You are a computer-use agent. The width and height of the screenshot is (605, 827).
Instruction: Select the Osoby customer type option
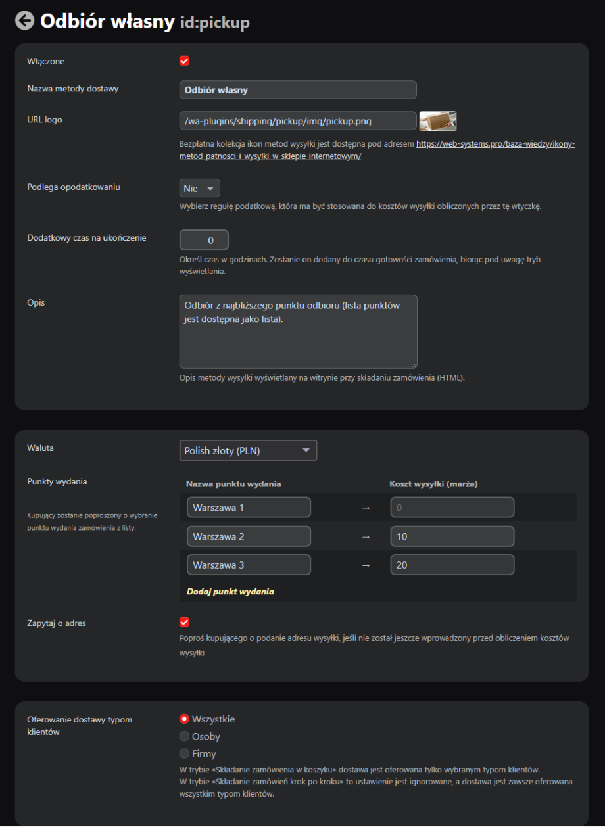pos(185,737)
